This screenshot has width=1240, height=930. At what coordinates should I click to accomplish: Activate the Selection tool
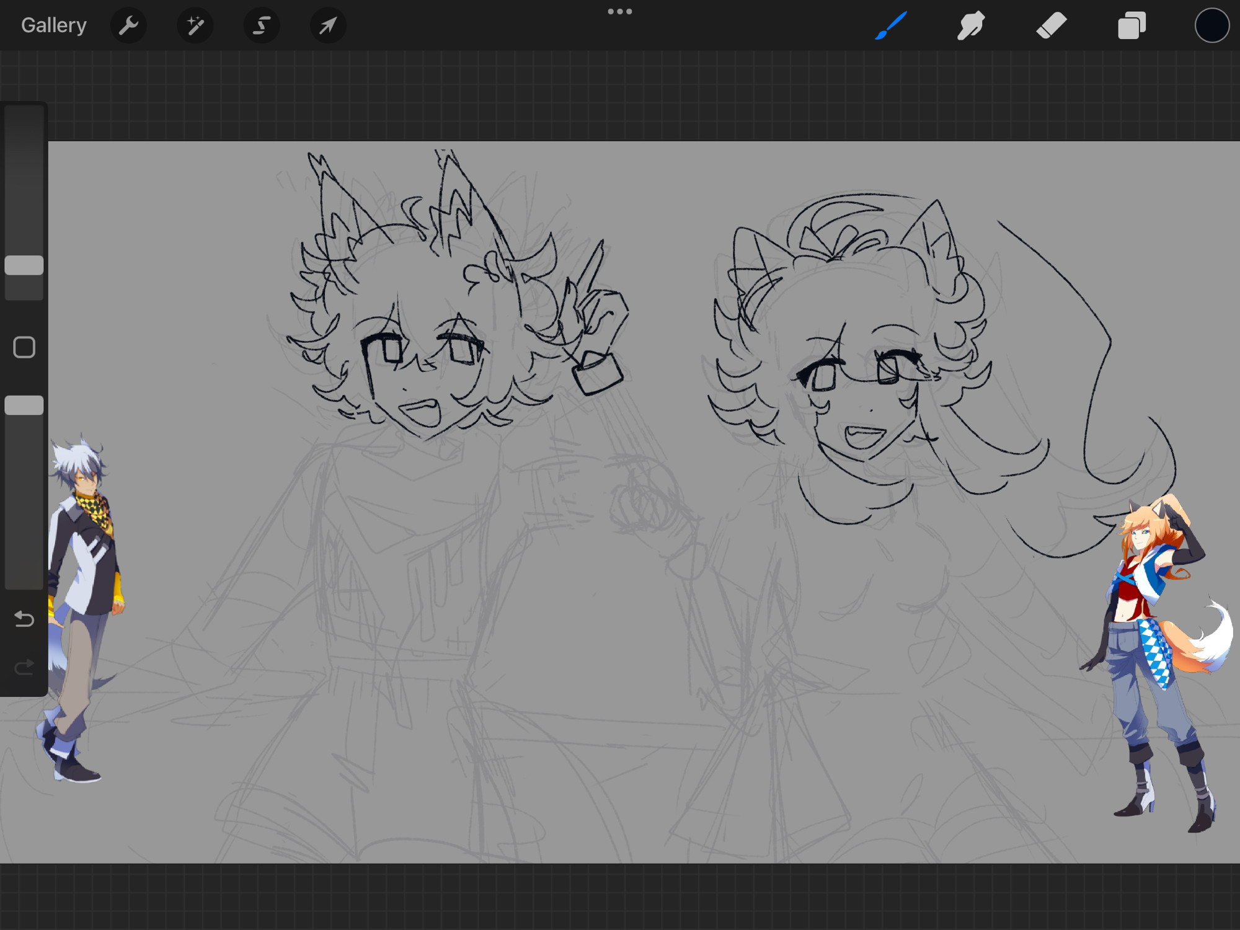coord(262,25)
